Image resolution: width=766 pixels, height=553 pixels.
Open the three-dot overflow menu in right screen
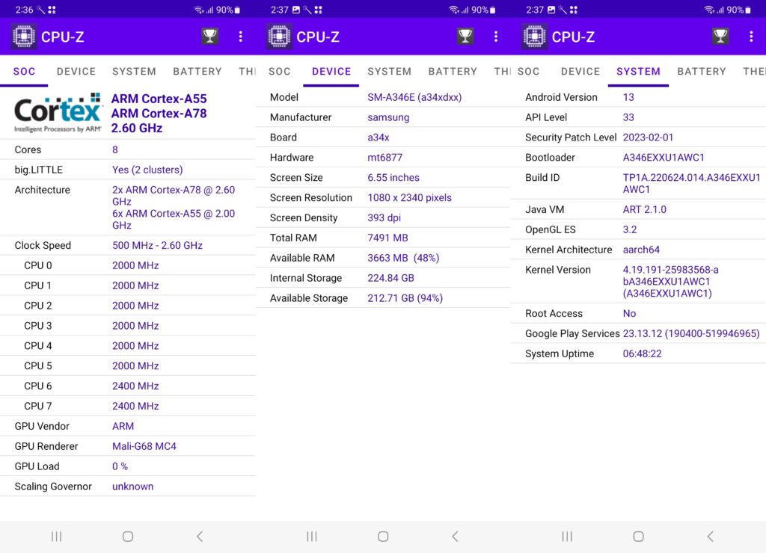click(751, 36)
